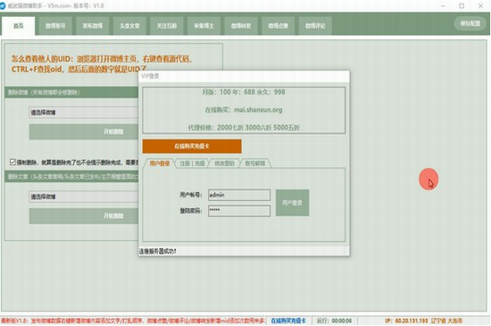Expand the 请选择微博 dropdown under 删除微博
The image size is (491, 326).
tap(84, 113)
